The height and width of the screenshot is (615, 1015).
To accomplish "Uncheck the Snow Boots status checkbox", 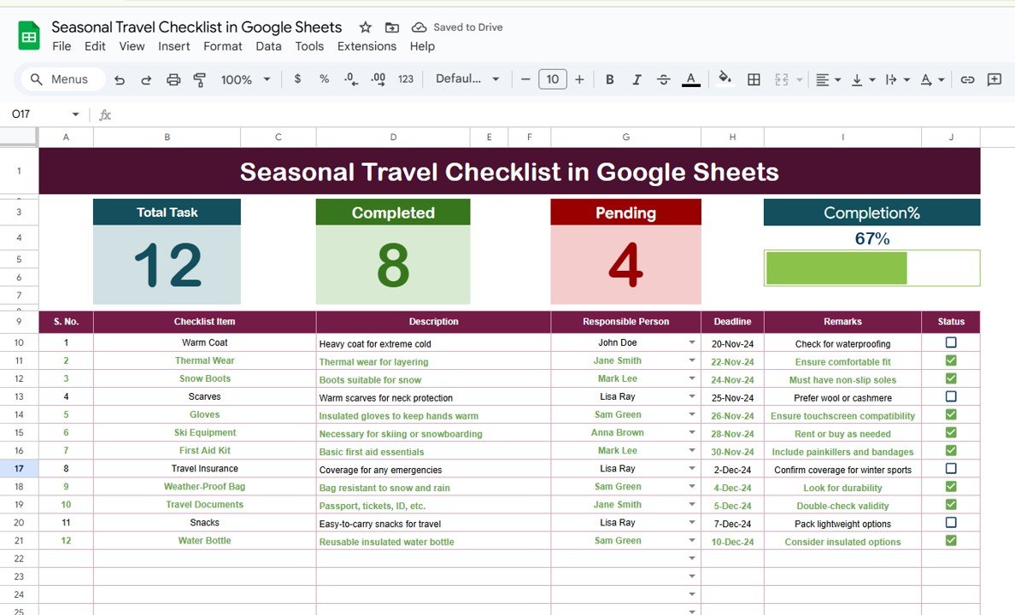I will click(950, 378).
